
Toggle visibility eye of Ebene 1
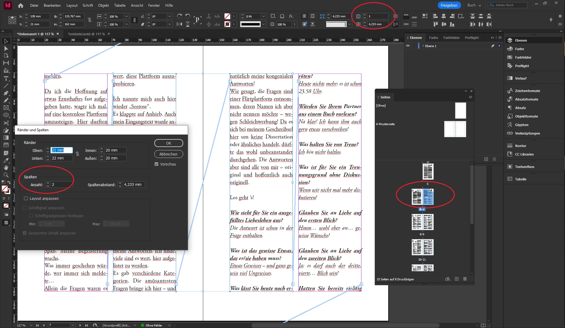[408, 46]
